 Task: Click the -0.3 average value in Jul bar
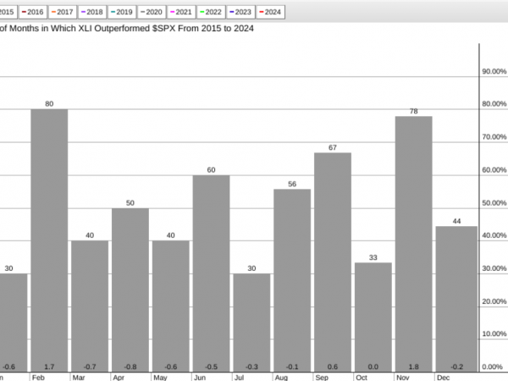pyautogui.click(x=251, y=367)
